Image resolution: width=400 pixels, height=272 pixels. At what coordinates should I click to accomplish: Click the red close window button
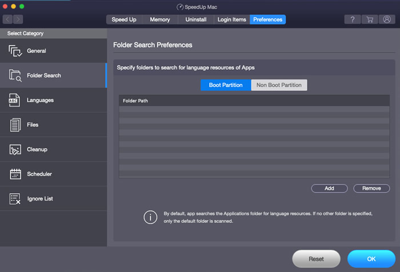[x=5, y=6]
